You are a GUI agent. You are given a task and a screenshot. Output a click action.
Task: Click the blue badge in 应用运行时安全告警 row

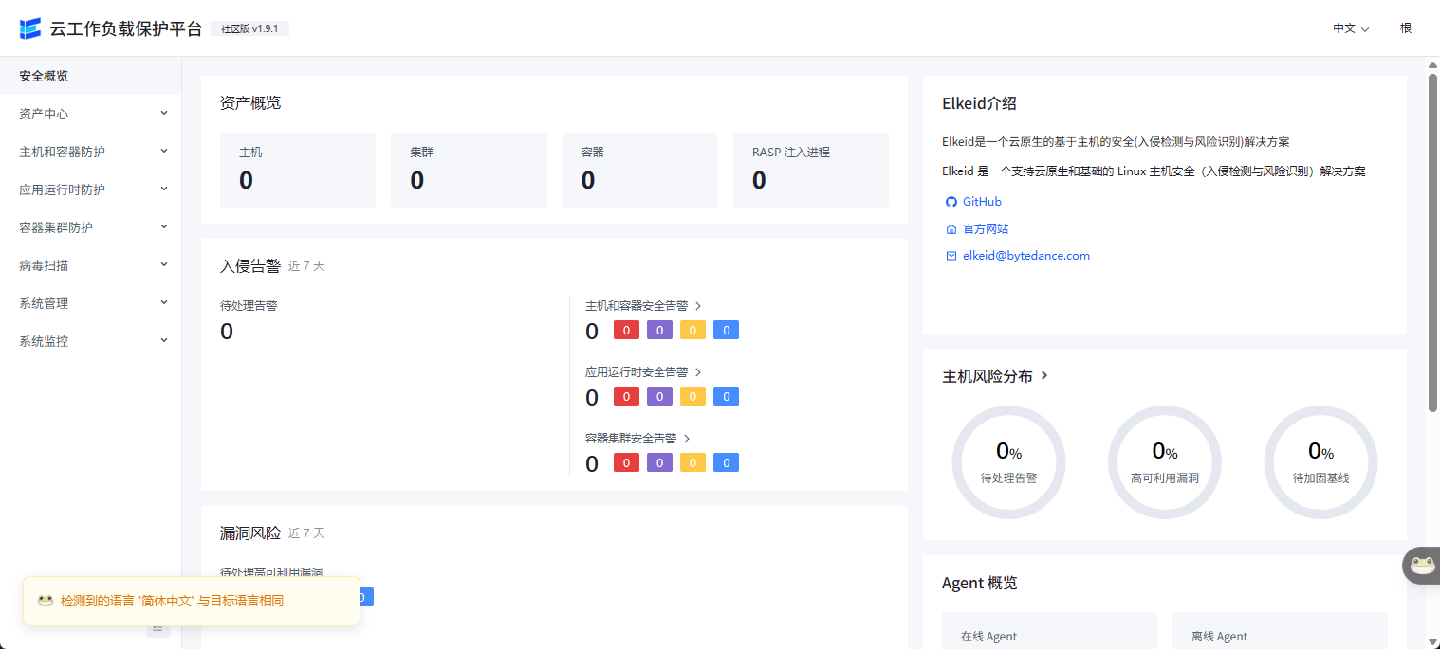point(726,396)
